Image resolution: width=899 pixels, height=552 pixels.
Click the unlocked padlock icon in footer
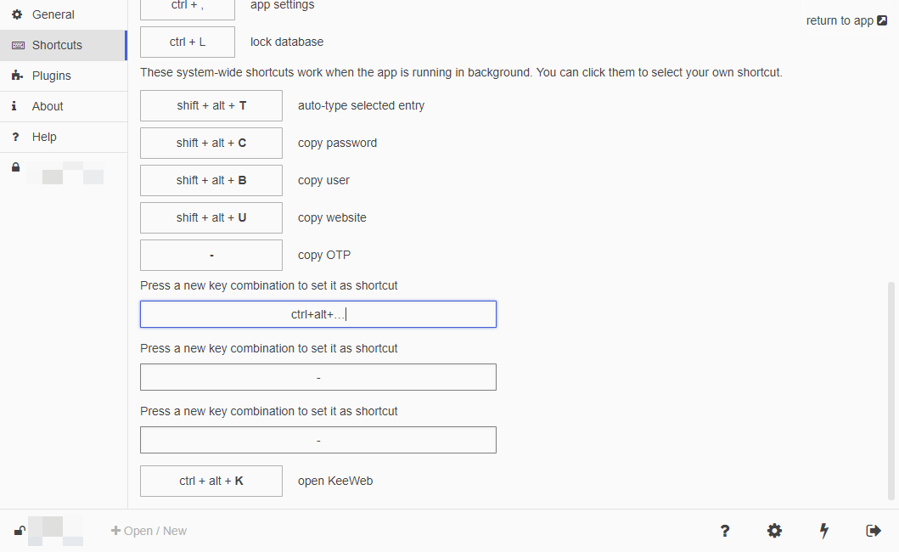pyautogui.click(x=20, y=531)
